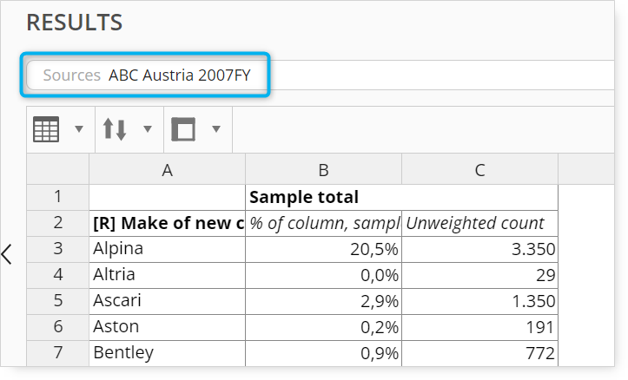Click the left chevron panel collapse arrow
This screenshot has height=380, width=628.
pos(6,254)
